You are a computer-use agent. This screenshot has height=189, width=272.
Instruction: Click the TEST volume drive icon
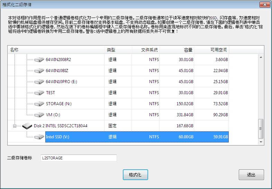click(39, 93)
